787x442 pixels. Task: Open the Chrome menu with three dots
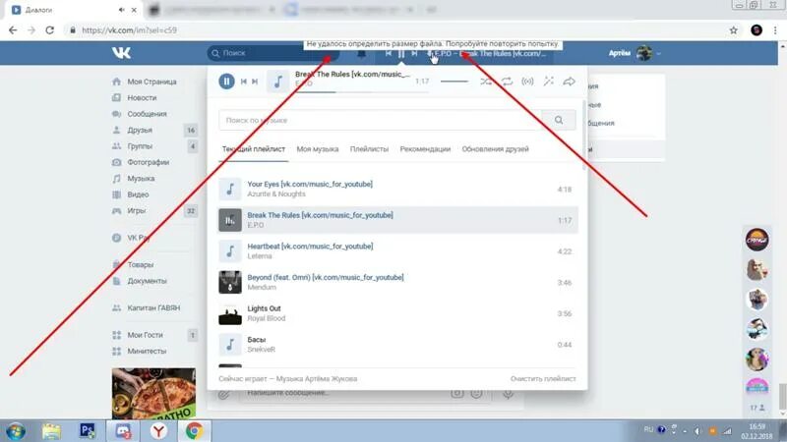point(775,30)
